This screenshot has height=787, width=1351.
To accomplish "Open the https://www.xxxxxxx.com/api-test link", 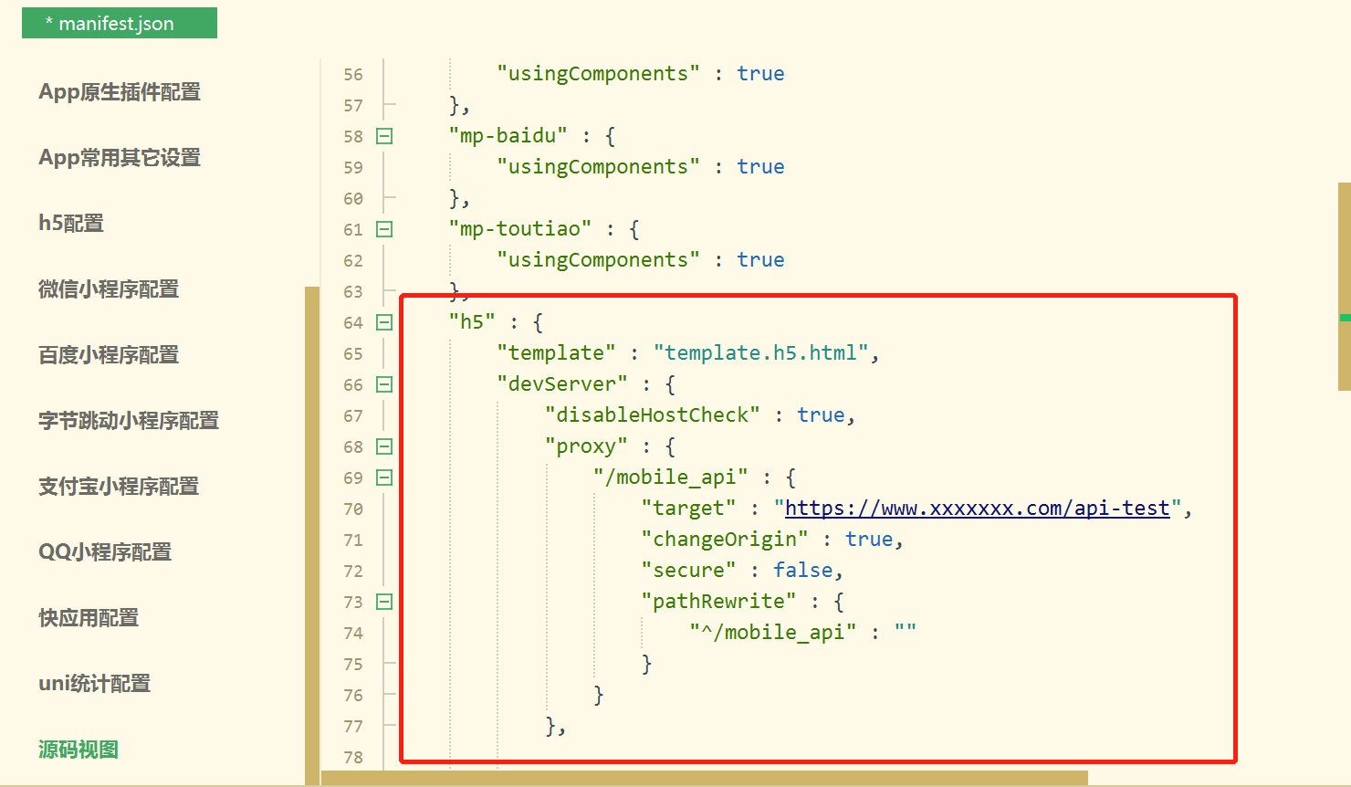I will (978, 509).
